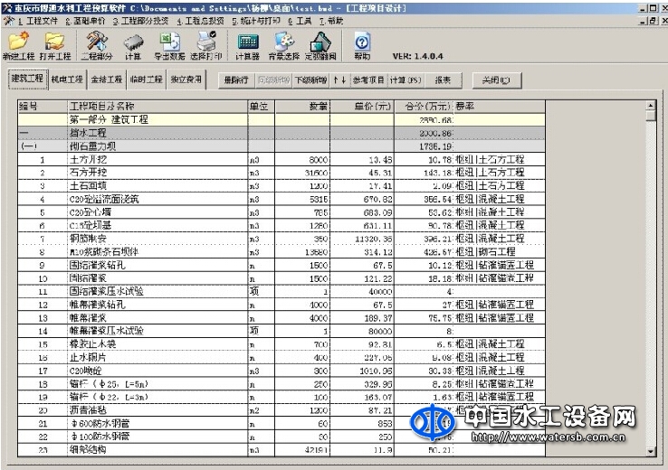The height and width of the screenshot is (470, 668).
Task: Click quantity 31600 cell
Action: 302,174
